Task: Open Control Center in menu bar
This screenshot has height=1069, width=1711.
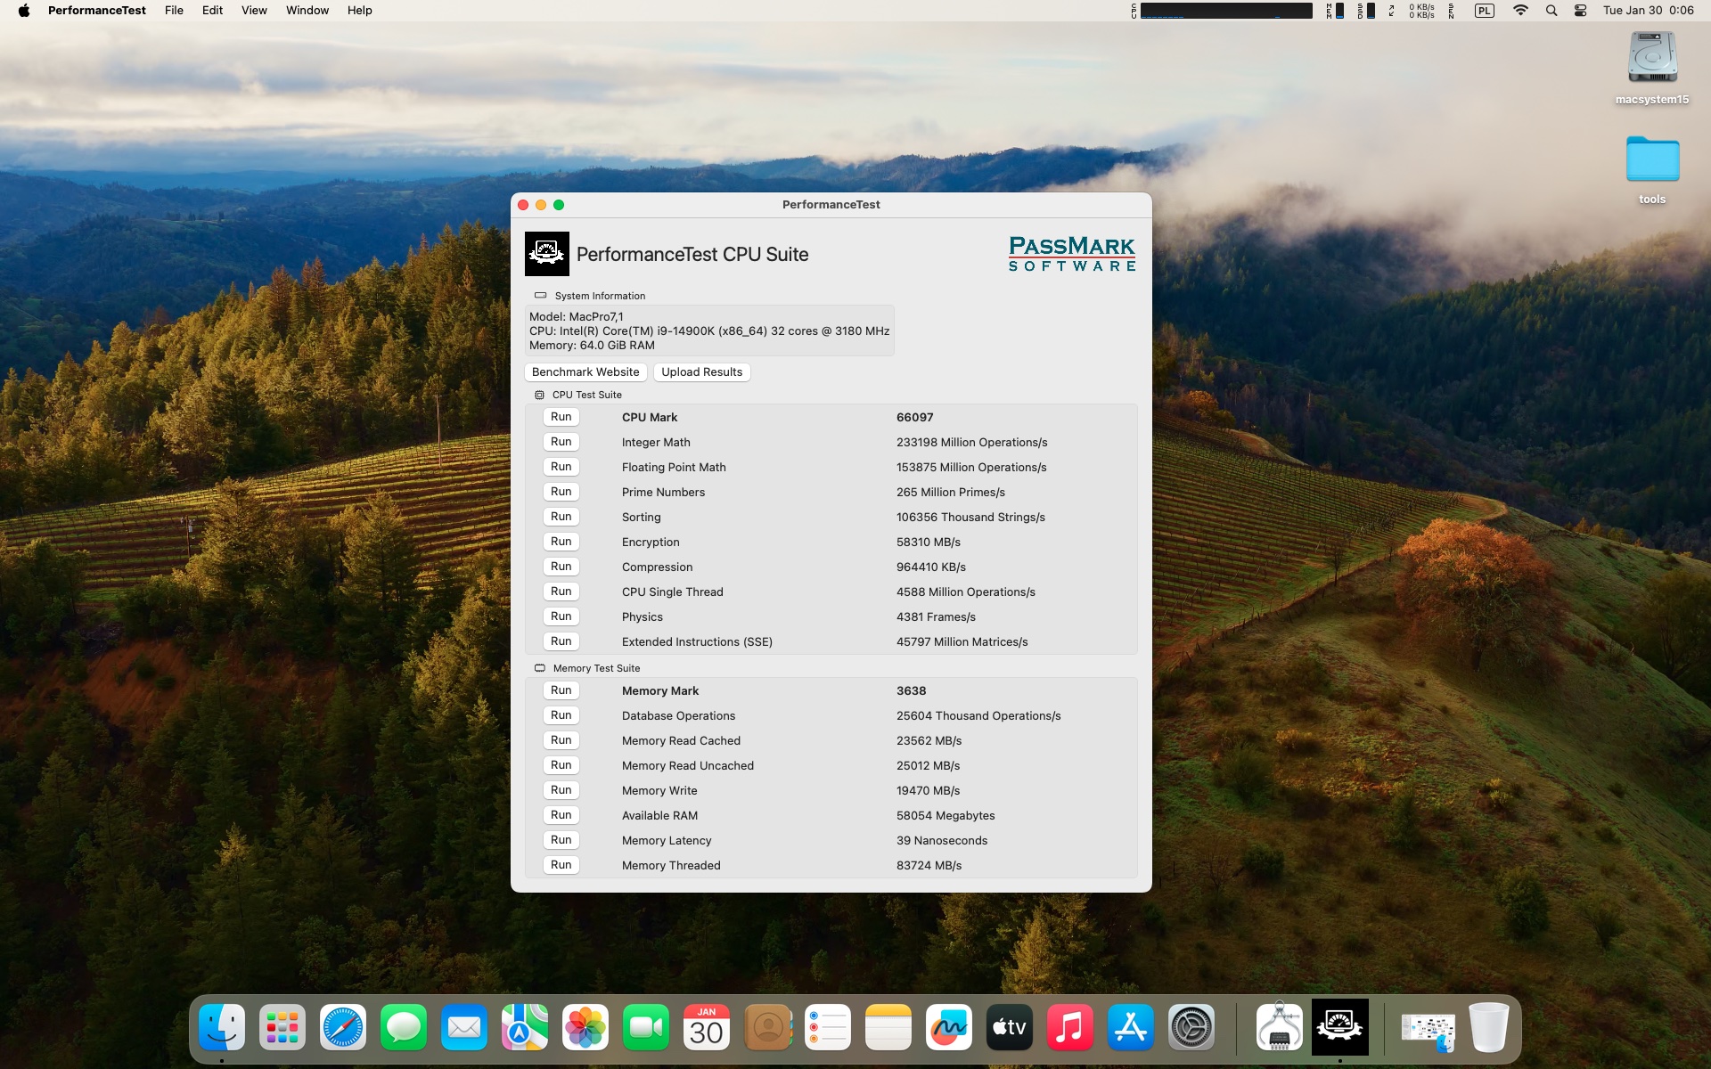Action: point(1580,11)
